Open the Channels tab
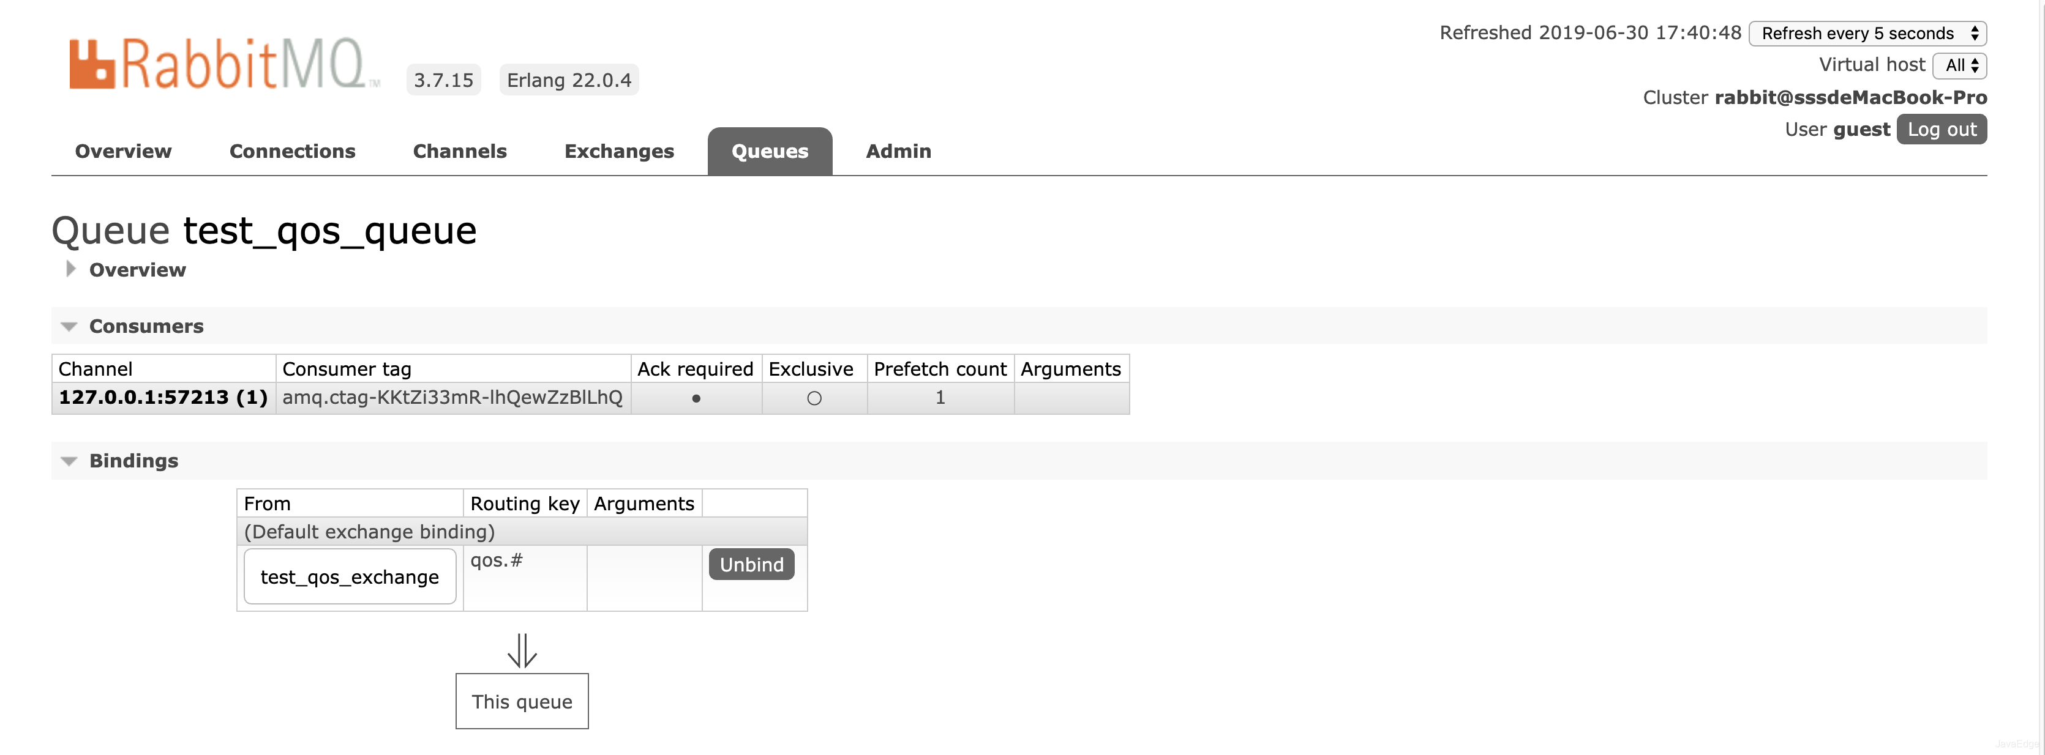This screenshot has height=755, width=2045. (460, 151)
